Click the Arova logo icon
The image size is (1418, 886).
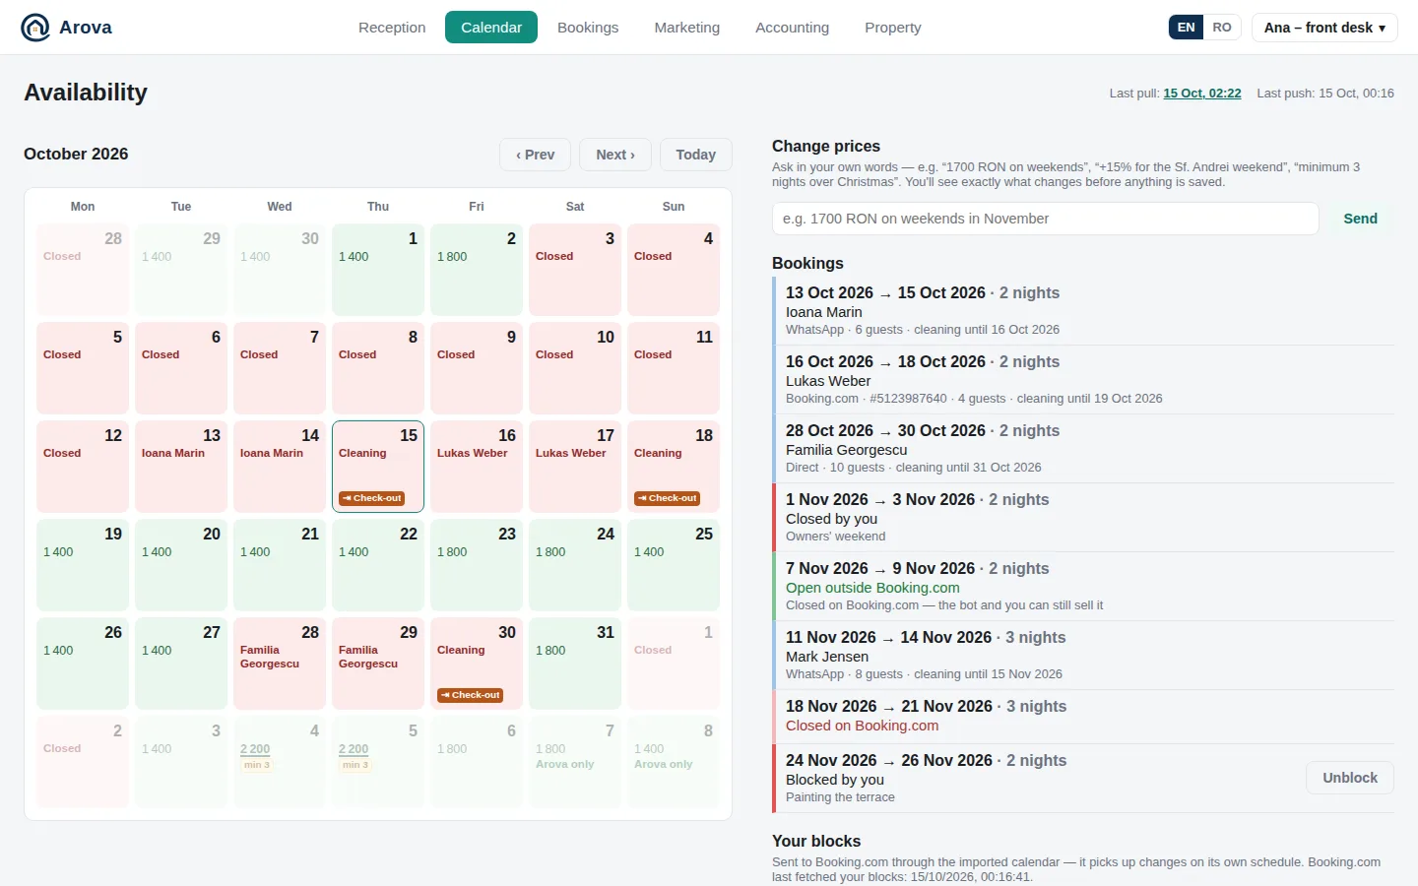(35, 28)
